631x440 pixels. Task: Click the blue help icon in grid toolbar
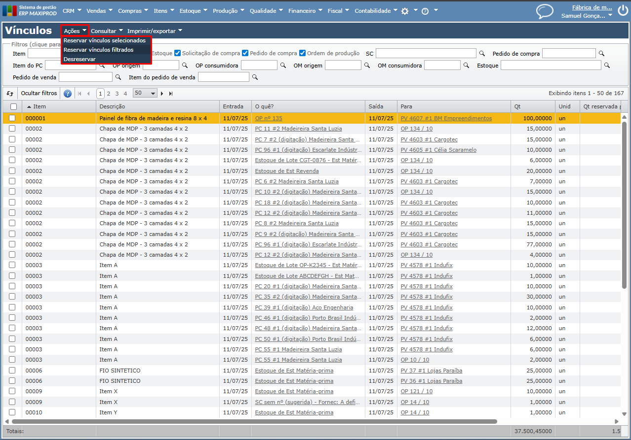click(68, 94)
